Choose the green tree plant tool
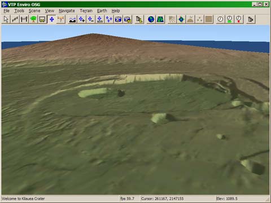Screen dimensions: 271x203 (33, 19)
